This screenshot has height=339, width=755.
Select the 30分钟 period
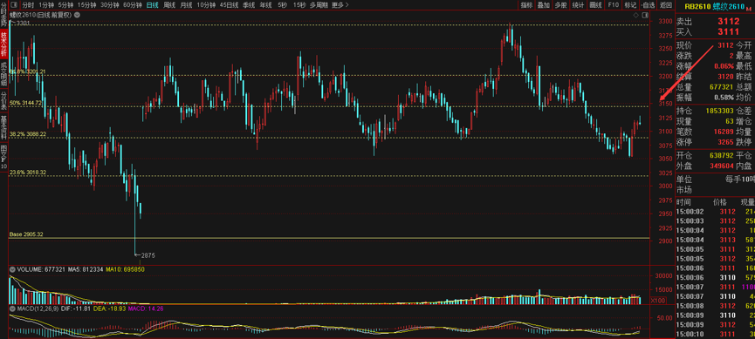(110, 5)
